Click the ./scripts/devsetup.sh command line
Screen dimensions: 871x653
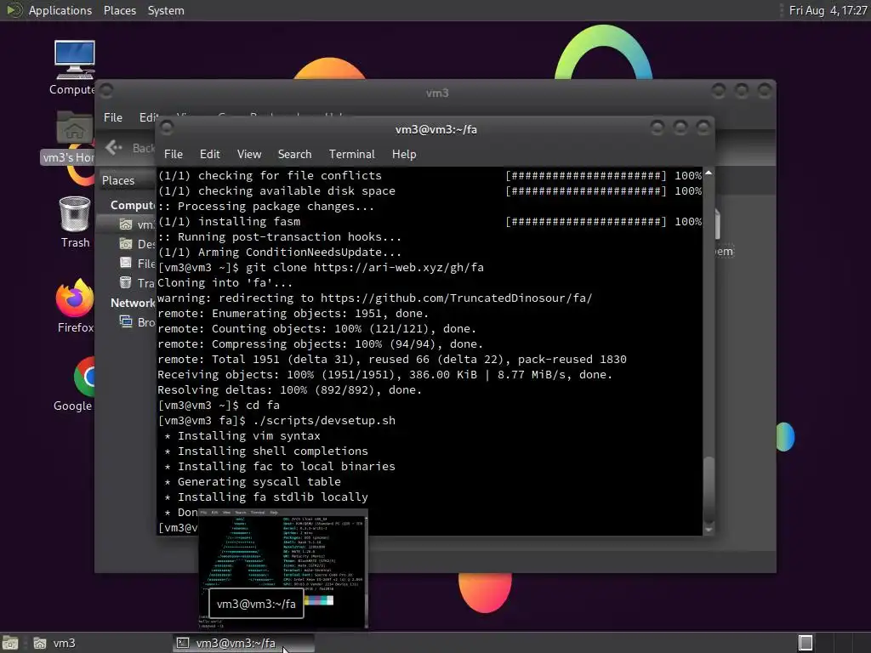pyautogui.click(x=324, y=420)
